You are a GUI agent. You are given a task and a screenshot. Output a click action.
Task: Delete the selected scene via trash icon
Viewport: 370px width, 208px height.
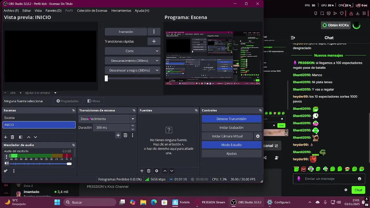tap(12, 137)
